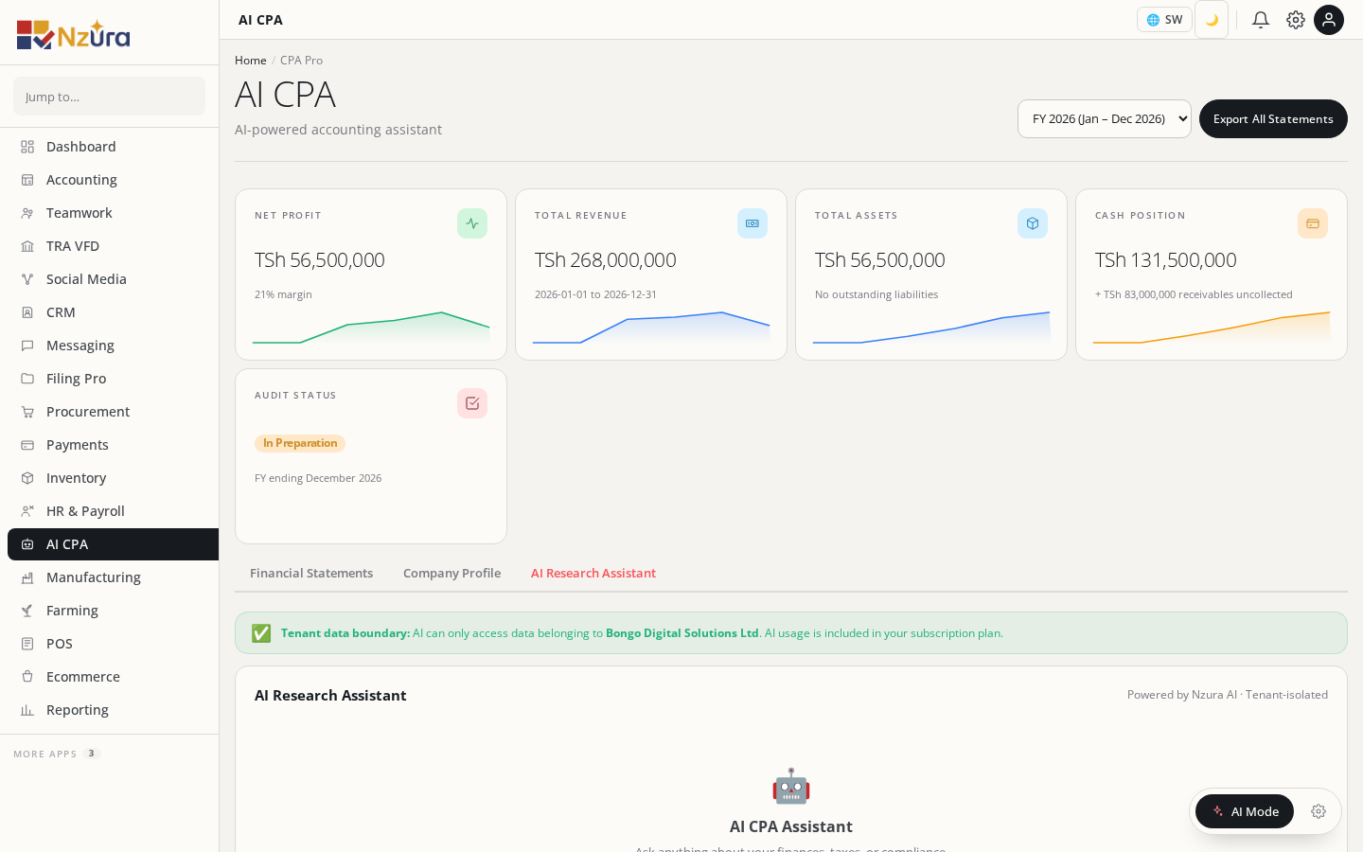Switch to Company Profile tab
The height and width of the screenshot is (852, 1363).
tap(451, 573)
